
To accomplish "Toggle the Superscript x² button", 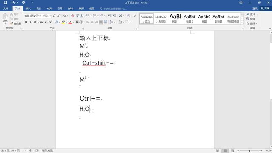I will click(x=50, y=22).
